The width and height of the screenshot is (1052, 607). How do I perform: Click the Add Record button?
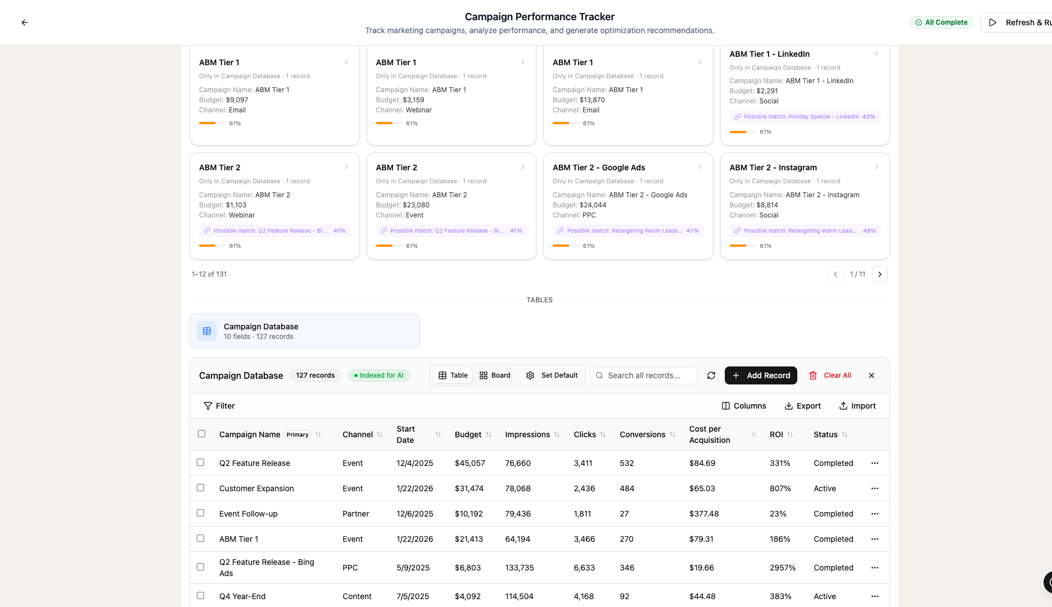[760, 375]
